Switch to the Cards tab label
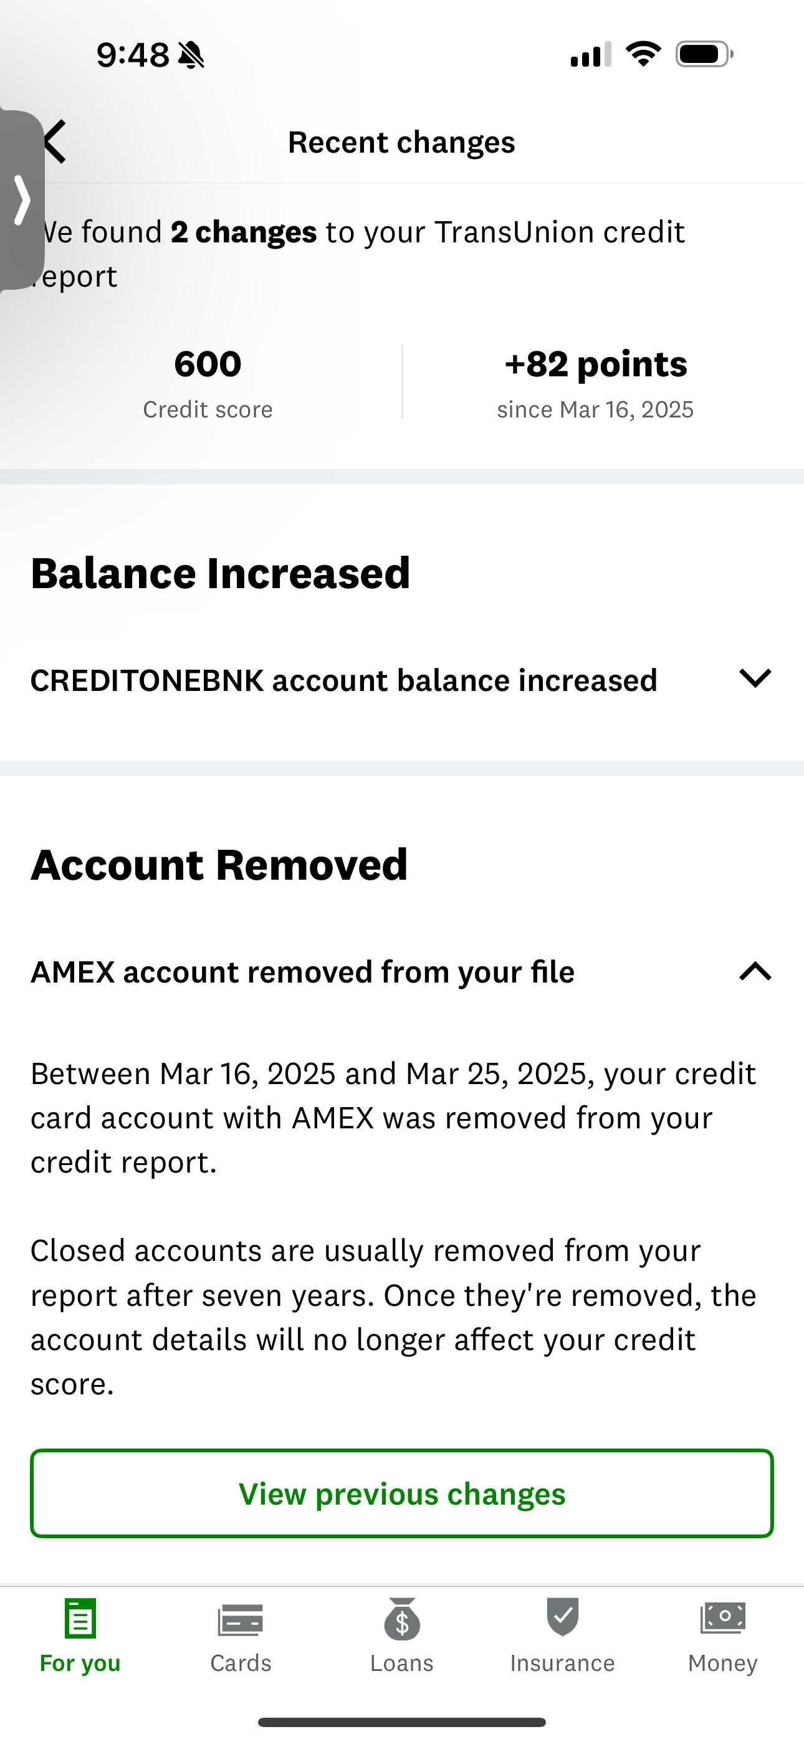This screenshot has height=1742, width=804. pyautogui.click(x=240, y=1663)
